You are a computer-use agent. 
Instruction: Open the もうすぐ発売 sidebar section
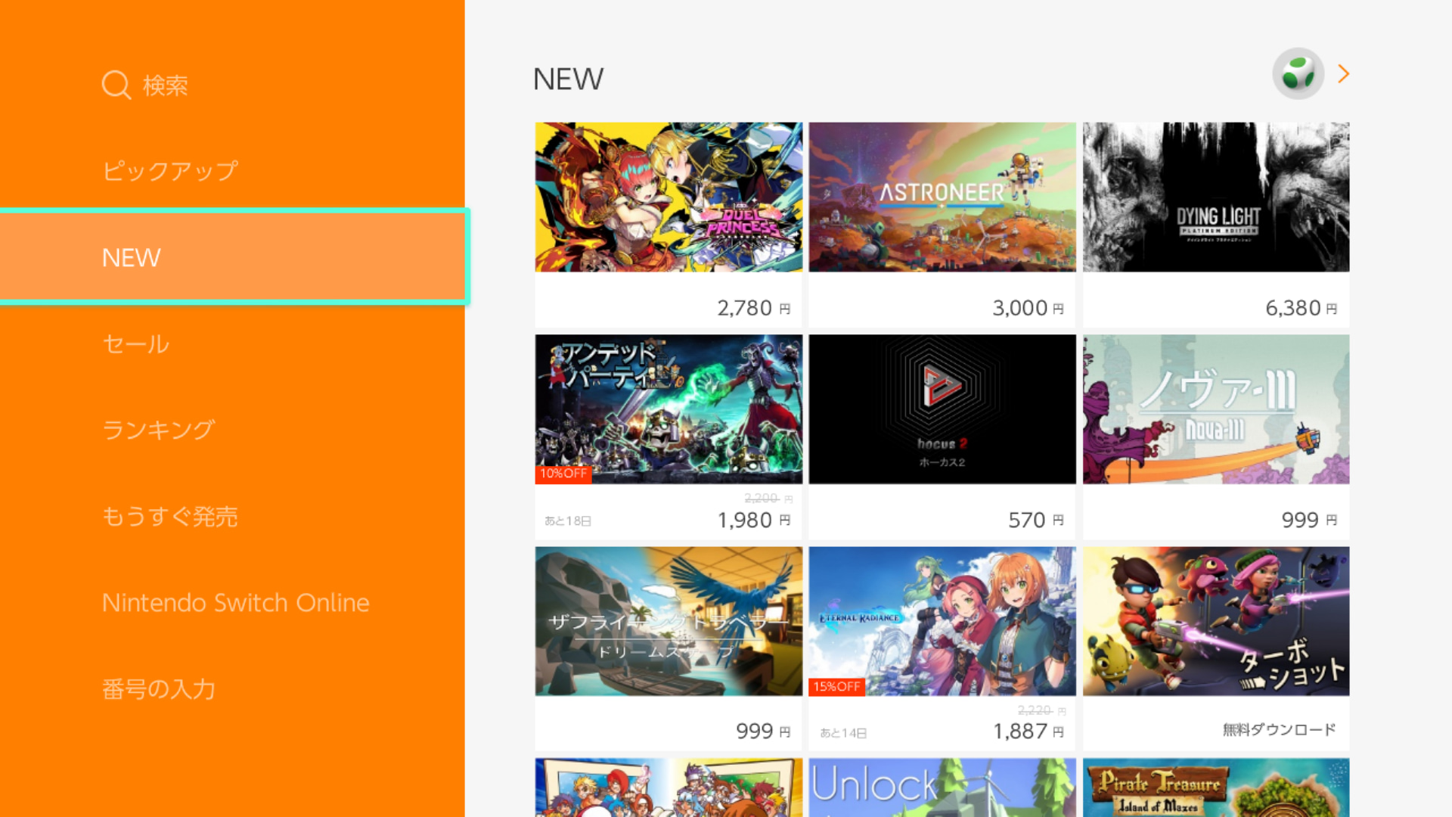click(170, 516)
